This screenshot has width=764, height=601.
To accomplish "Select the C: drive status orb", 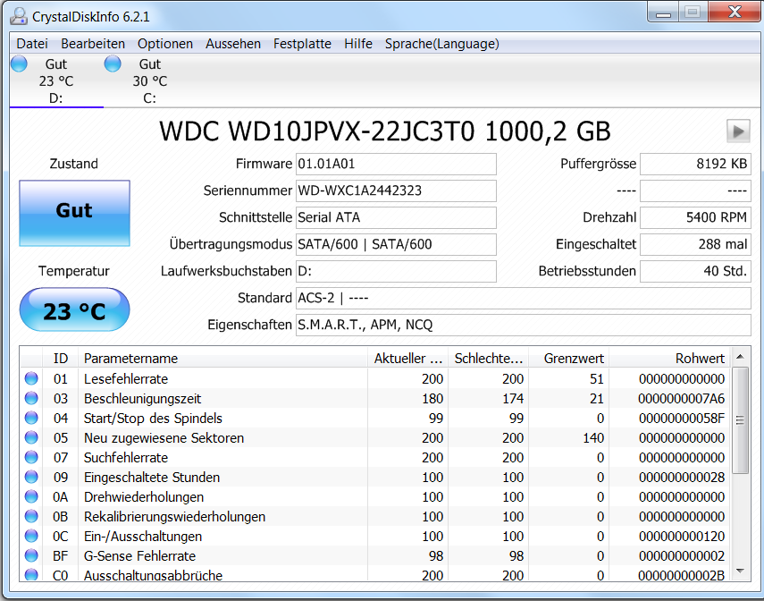I will tap(113, 63).
